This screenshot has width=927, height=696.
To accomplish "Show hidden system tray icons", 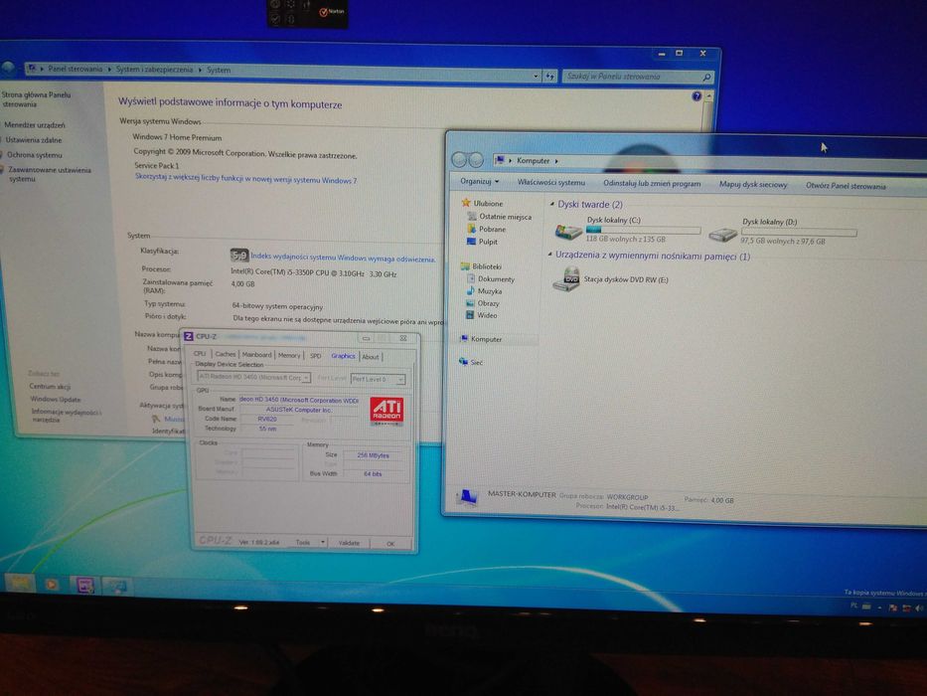I will [879, 608].
